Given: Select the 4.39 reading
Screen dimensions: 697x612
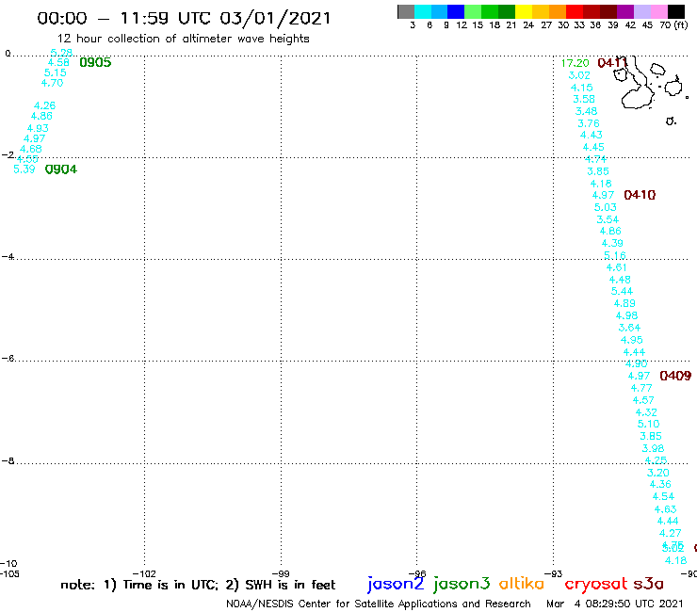Looking at the screenshot, I should click(612, 243).
